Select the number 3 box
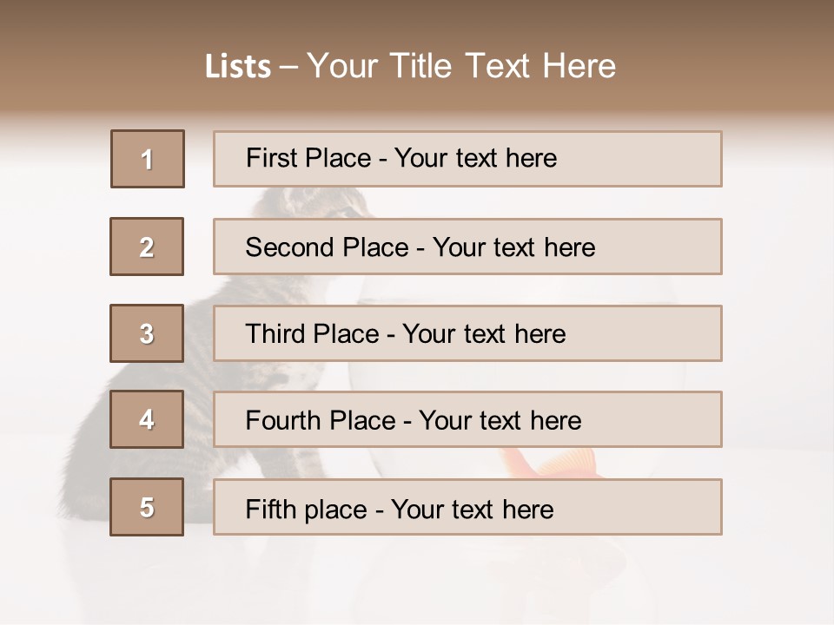Image resolution: width=834 pixels, height=625 pixels. 147,333
